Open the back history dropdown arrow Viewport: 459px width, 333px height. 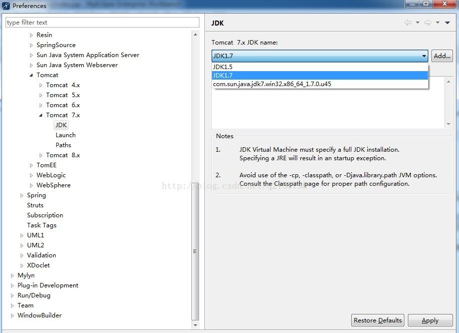(x=418, y=23)
